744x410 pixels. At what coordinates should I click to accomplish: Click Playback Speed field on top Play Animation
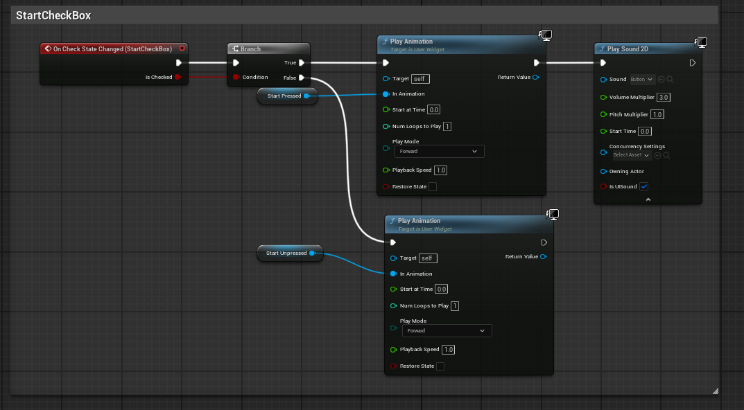(441, 170)
